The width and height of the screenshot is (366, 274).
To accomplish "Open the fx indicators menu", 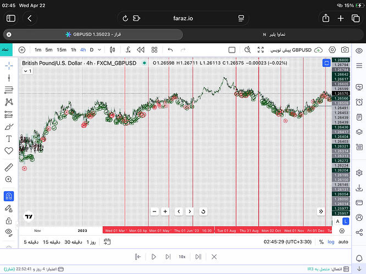I will click(x=128, y=50).
